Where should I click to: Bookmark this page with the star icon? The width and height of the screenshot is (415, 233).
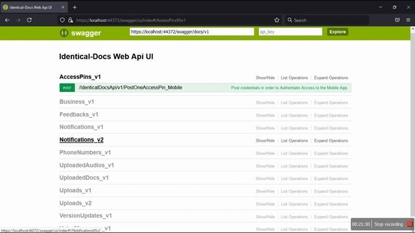[277, 20]
